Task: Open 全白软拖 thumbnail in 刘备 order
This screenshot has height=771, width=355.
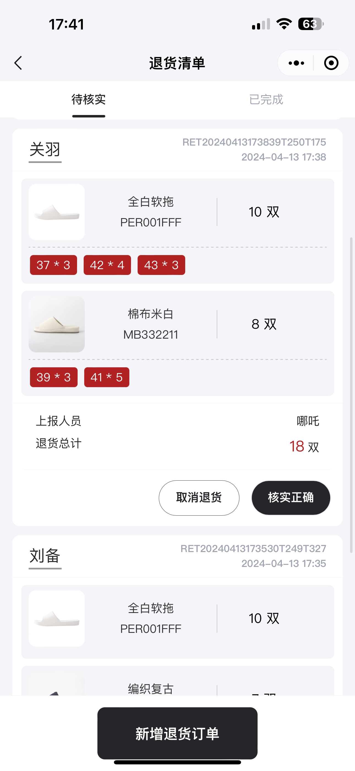Action: pyautogui.click(x=57, y=618)
